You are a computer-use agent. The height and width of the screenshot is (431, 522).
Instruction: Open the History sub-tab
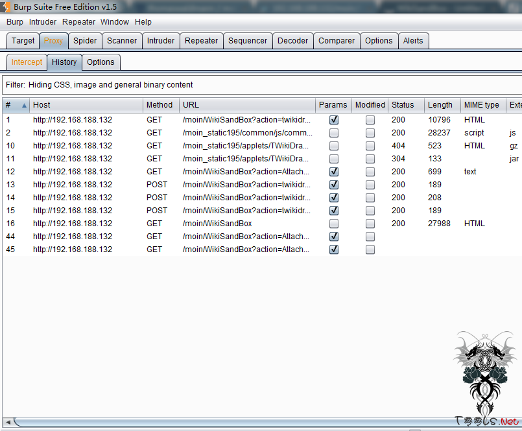point(64,62)
